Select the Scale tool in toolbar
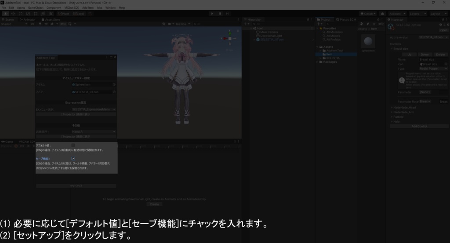450x243 pixels. point(28,14)
